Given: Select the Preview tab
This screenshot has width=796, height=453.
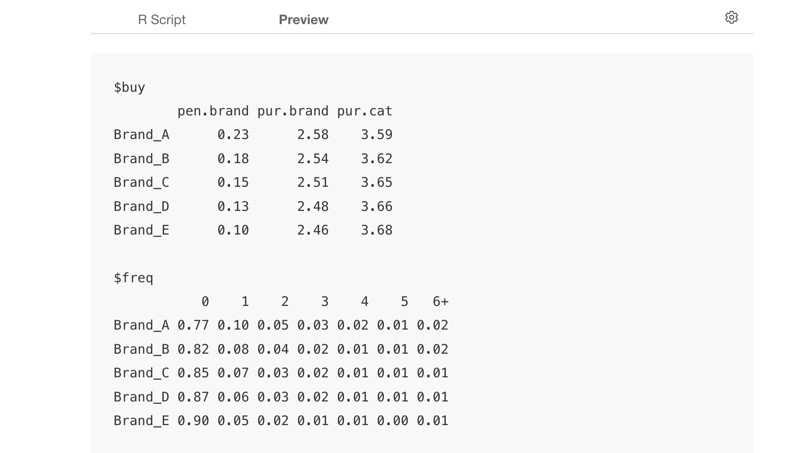Looking at the screenshot, I should pos(303,20).
